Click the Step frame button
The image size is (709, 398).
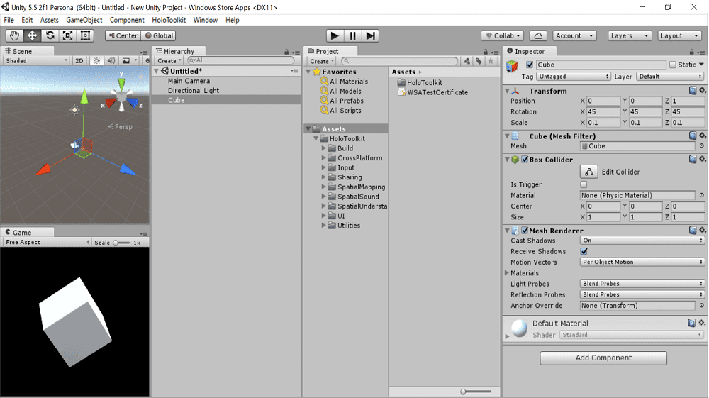tap(370, 35)
